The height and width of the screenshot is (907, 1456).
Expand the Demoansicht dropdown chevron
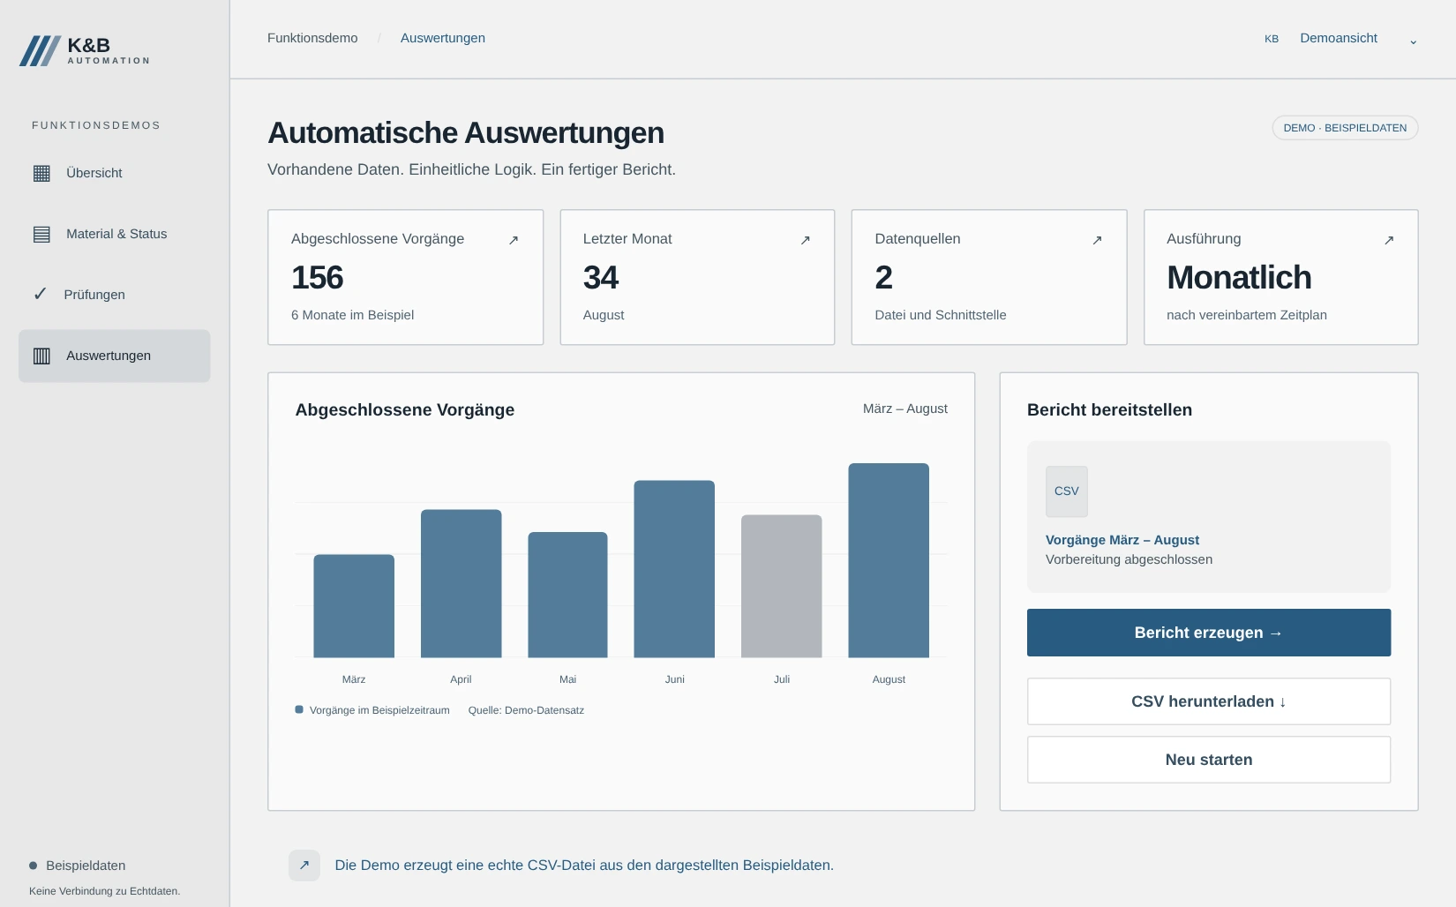(x=1413, y=41)
